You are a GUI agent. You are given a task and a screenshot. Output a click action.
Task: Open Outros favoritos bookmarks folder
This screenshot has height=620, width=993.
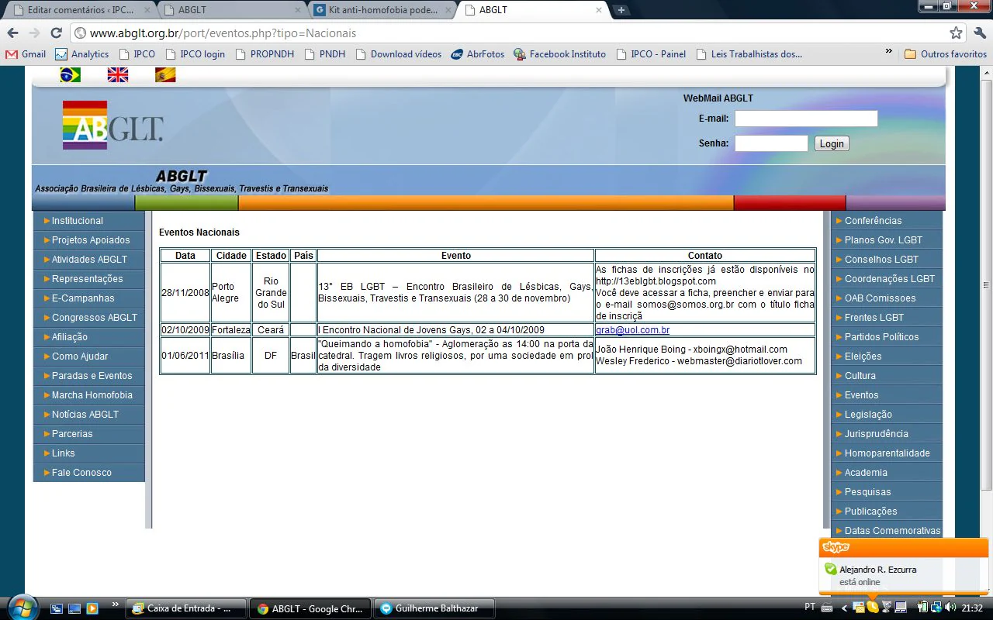click(946, 54)
